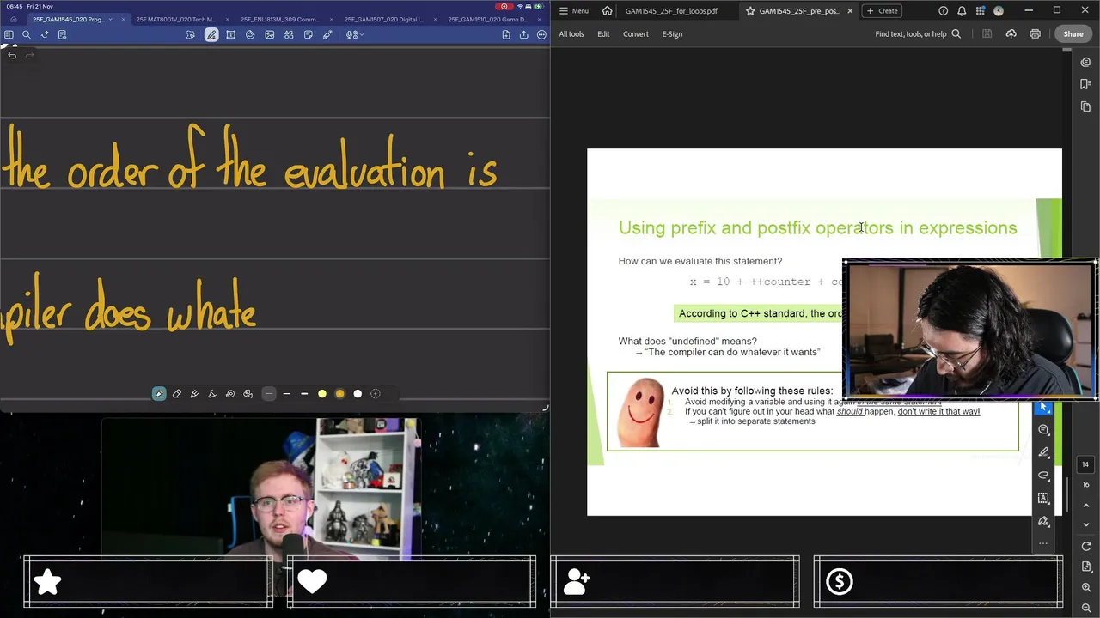Go to next page with down chevron

pyautogui.click(x=1086, y=524)
